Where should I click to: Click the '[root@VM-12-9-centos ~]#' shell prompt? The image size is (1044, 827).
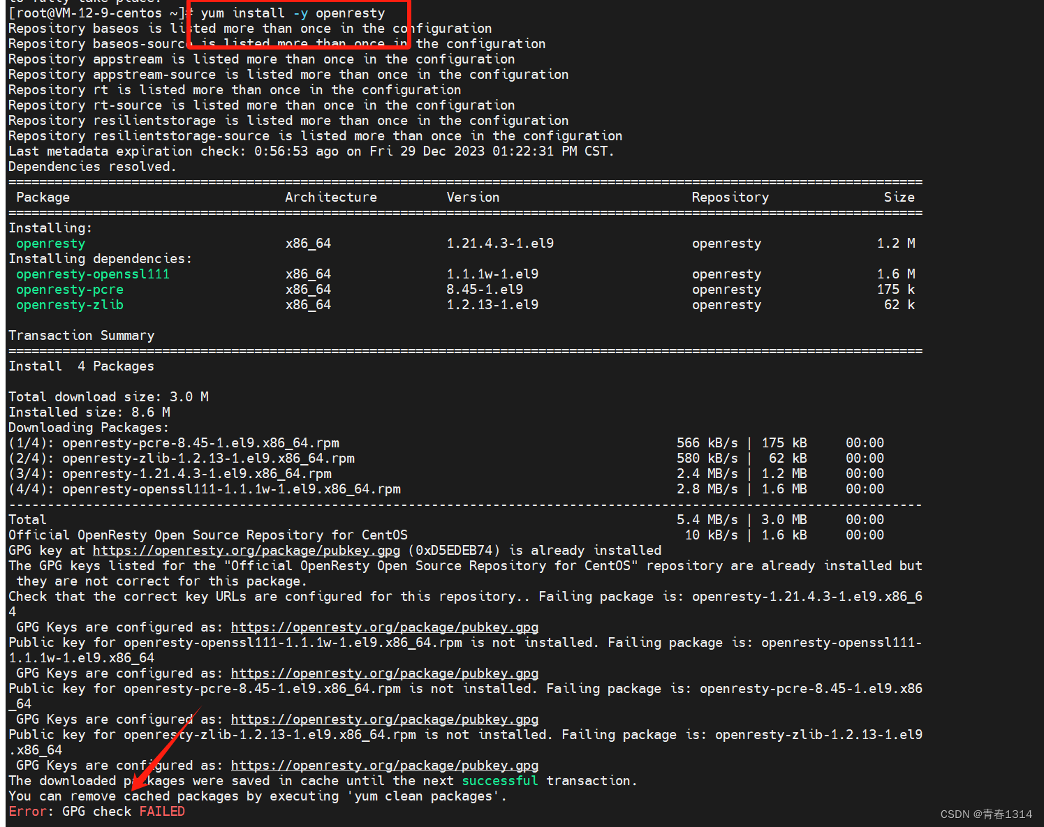pos(101,13)
